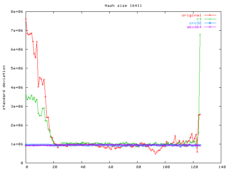Click the red line sample beside "original"
Screen dimensions: 228x171
point(210,15)
